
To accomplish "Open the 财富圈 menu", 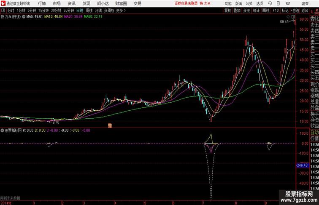I will click(x=121, y=3).
